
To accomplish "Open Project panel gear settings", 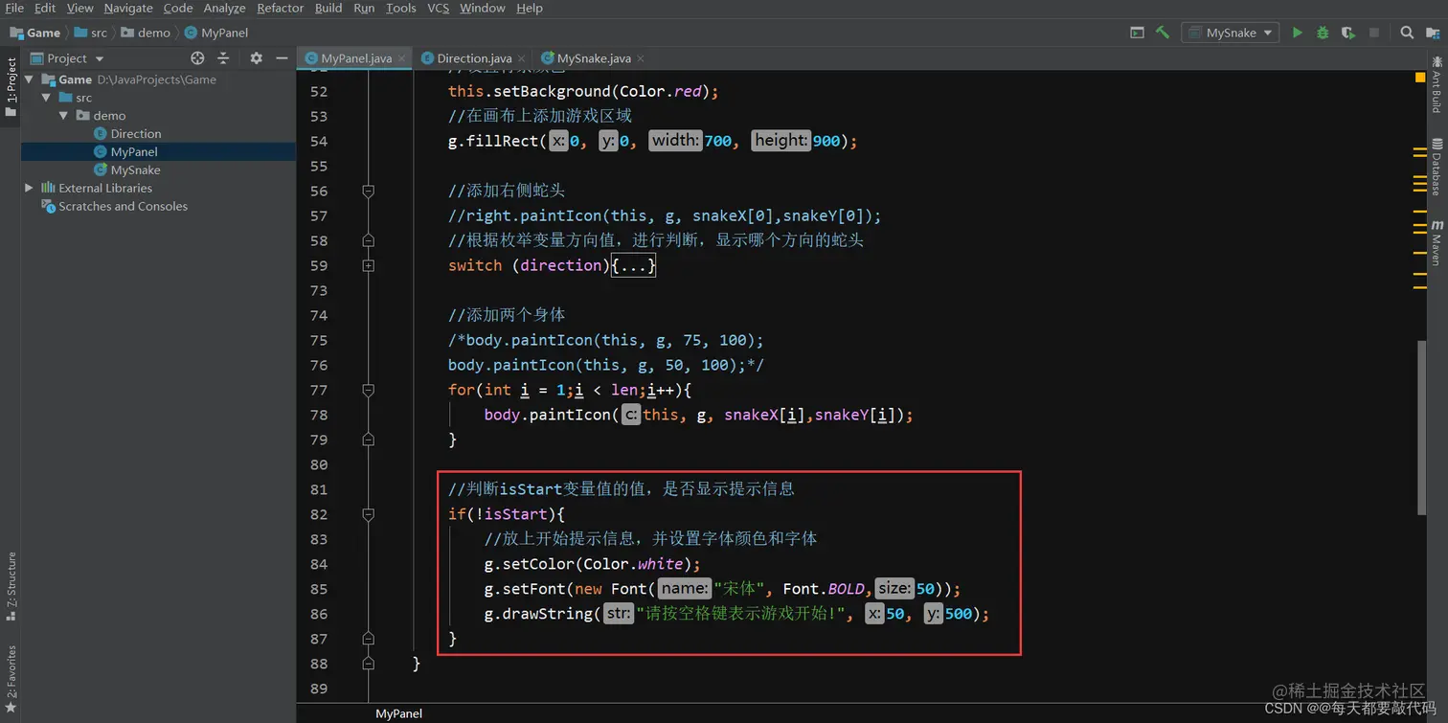I will [256, 58].
